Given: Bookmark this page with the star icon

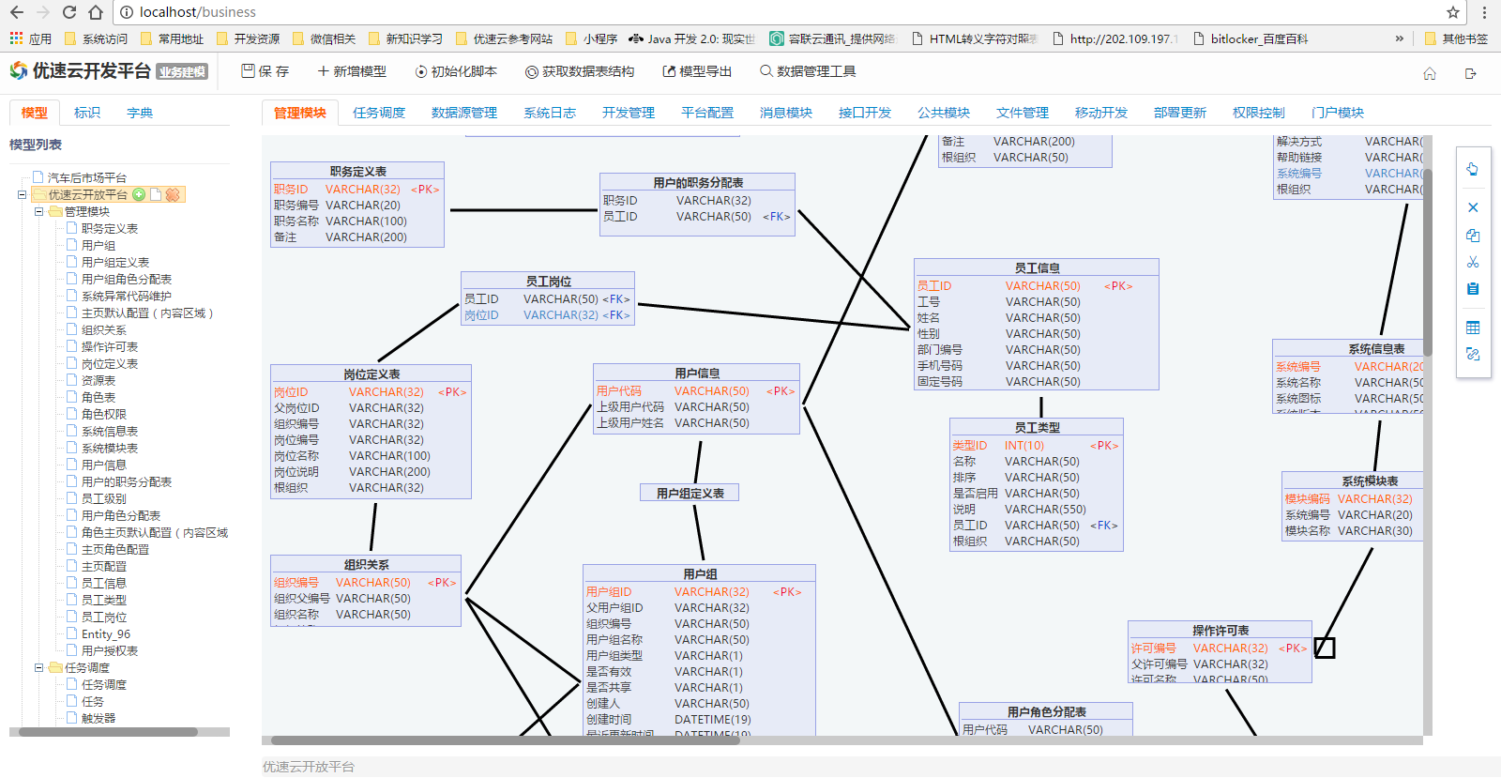Looking at the screenshot, I should pyautogui.click(x=1453, y=12).
